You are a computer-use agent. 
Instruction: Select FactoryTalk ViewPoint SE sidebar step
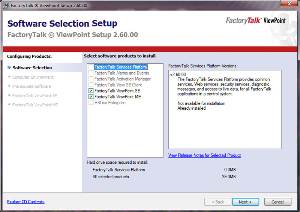click(34, 96)
